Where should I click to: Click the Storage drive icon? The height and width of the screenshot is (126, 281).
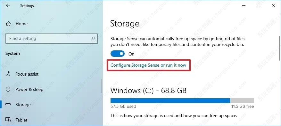(8, 105)
